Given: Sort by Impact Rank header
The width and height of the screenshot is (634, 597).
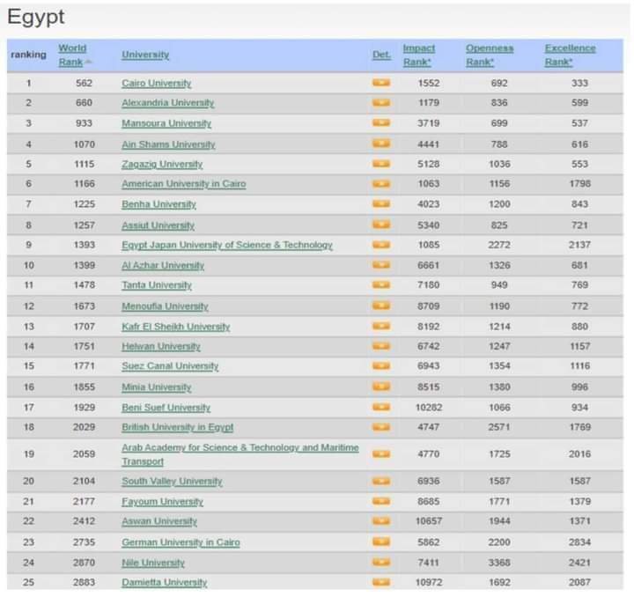Looking at the screenshot, I should [x=419, y=55].
